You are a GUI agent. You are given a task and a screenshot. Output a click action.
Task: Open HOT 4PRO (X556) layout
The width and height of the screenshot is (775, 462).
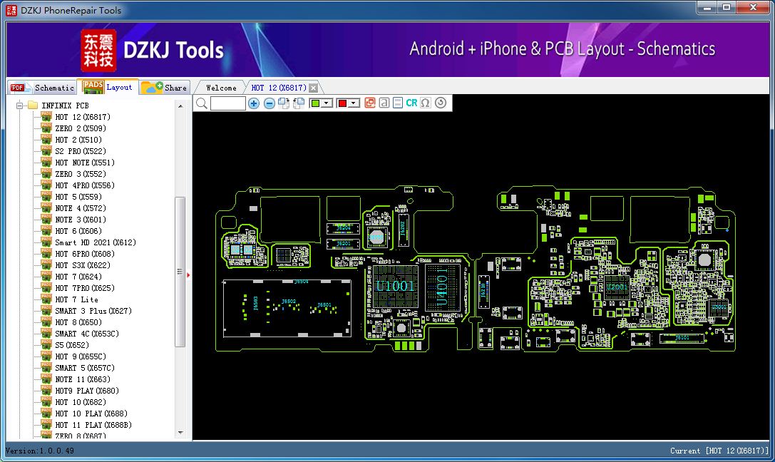[85, 185]
